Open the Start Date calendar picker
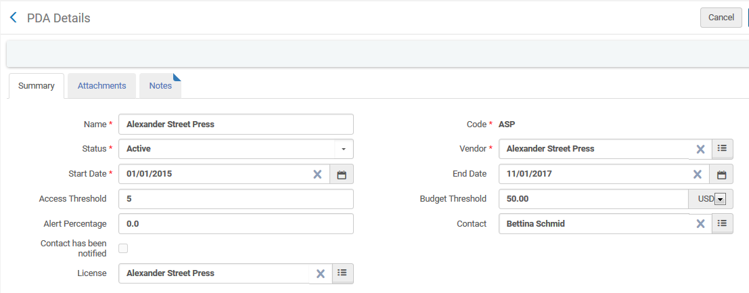 (342, 174)
